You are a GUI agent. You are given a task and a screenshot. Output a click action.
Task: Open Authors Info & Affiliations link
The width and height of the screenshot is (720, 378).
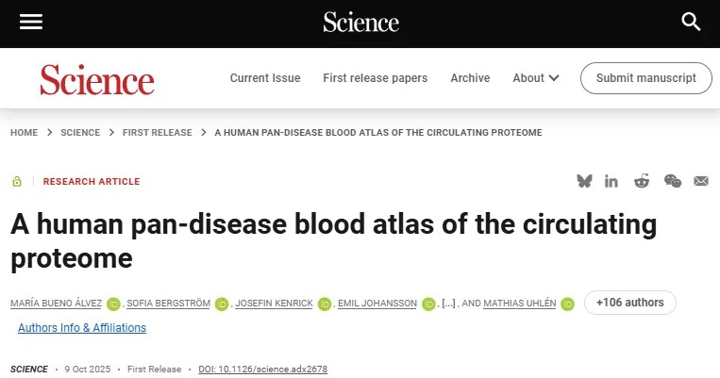pyautogui.click(x=82, y=328)
